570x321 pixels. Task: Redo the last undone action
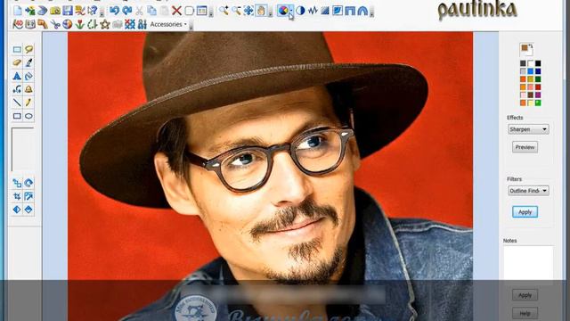coord(126,11)
